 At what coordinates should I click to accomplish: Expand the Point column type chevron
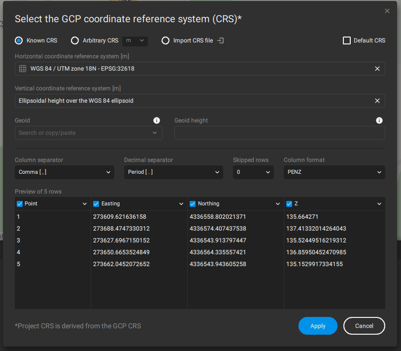pos(85,204)
